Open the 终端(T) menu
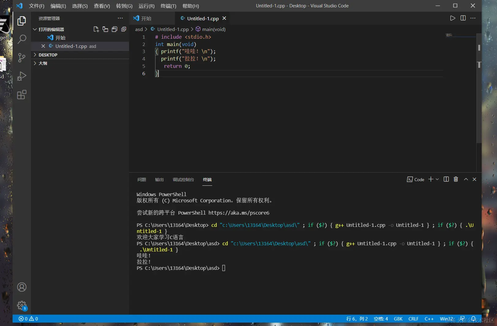 [x=168, y=6]
